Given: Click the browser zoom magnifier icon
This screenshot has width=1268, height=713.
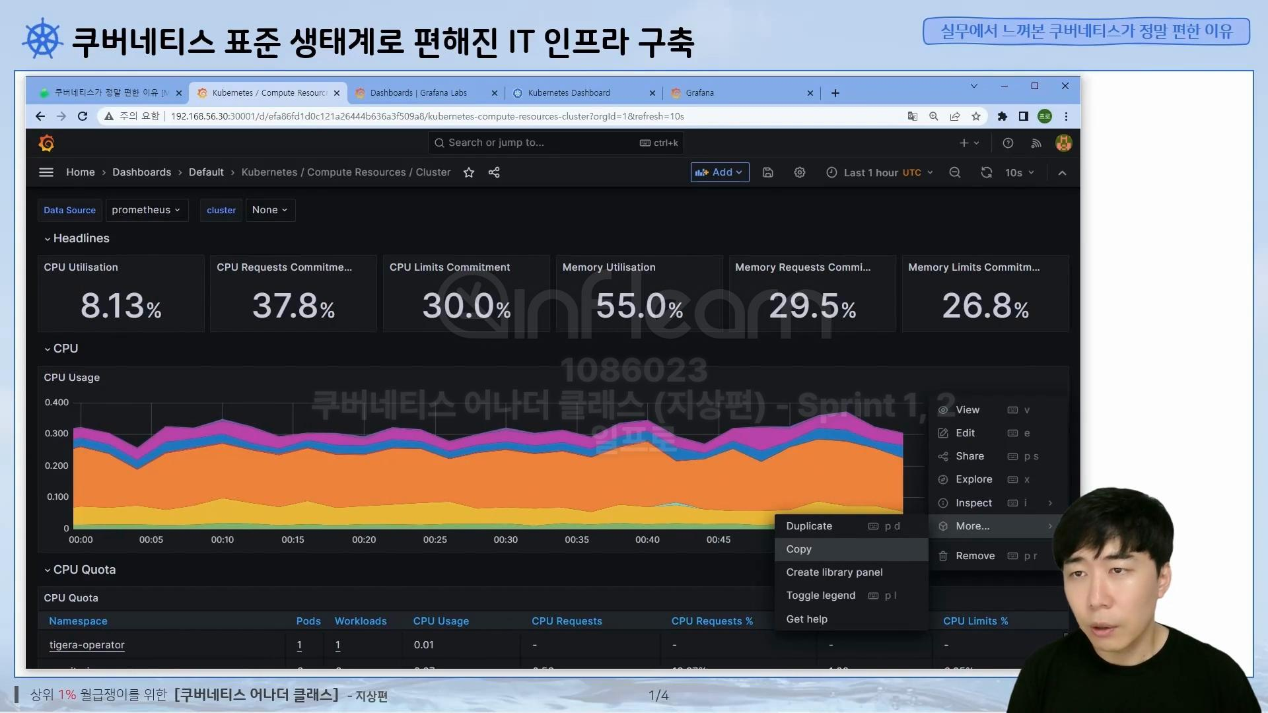Looking at the screenshot, I should pyautogui.click(x=934, y=116).
